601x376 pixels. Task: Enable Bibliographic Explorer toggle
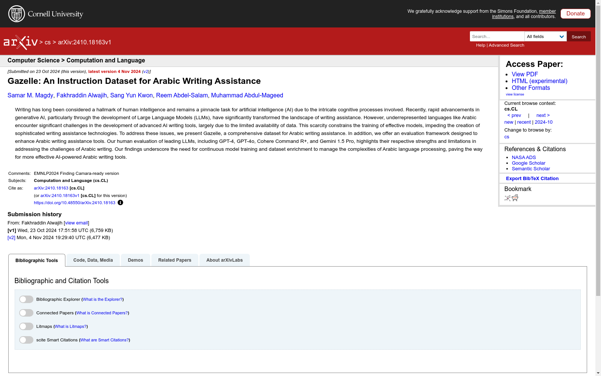(26, 299)
